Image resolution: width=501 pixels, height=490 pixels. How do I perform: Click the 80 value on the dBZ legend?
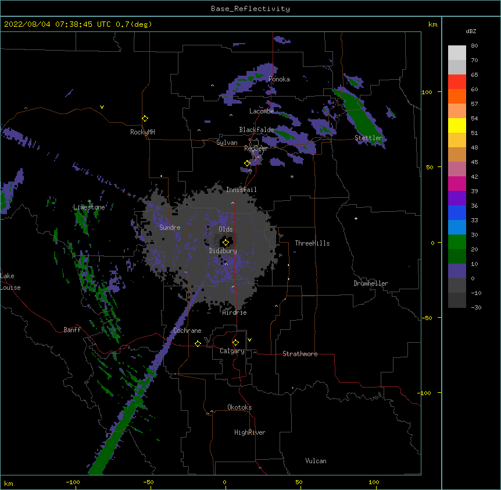474,46
